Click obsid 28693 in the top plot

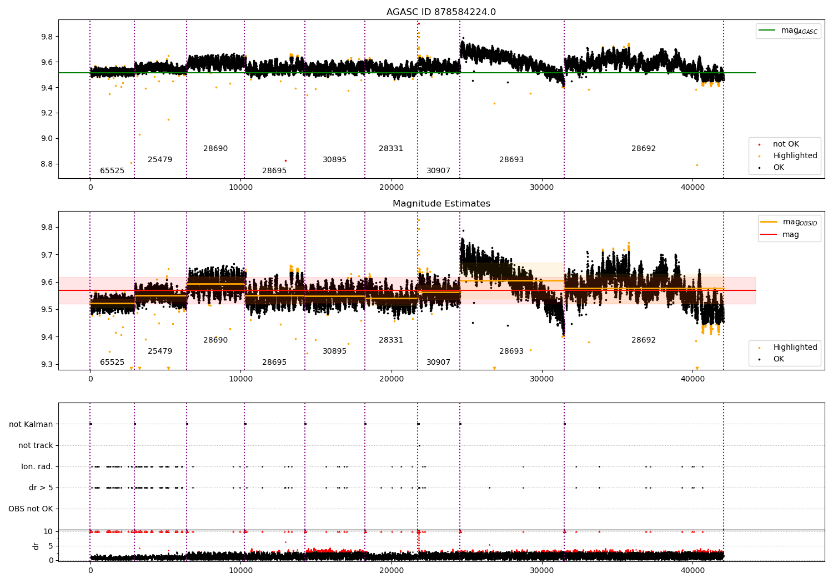511,160
